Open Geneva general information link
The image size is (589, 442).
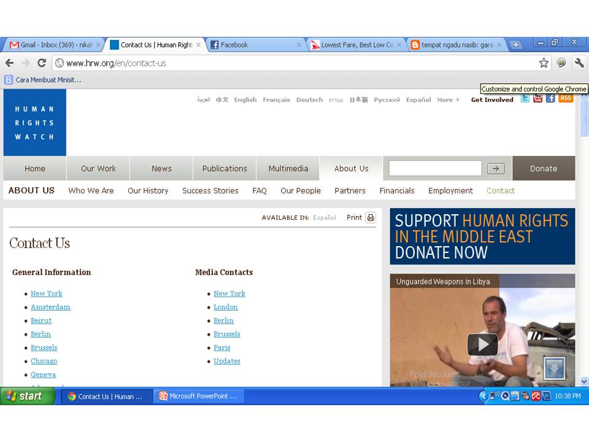tap(43, 374)
